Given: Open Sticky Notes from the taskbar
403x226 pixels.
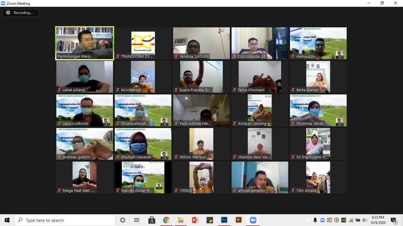Looking at the screenshot, I should 210,220.
